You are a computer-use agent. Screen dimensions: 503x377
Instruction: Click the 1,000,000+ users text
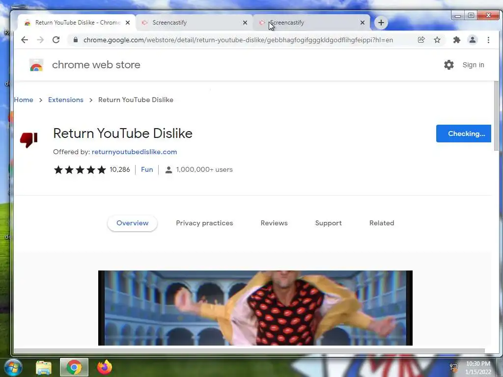click(204, 169)
